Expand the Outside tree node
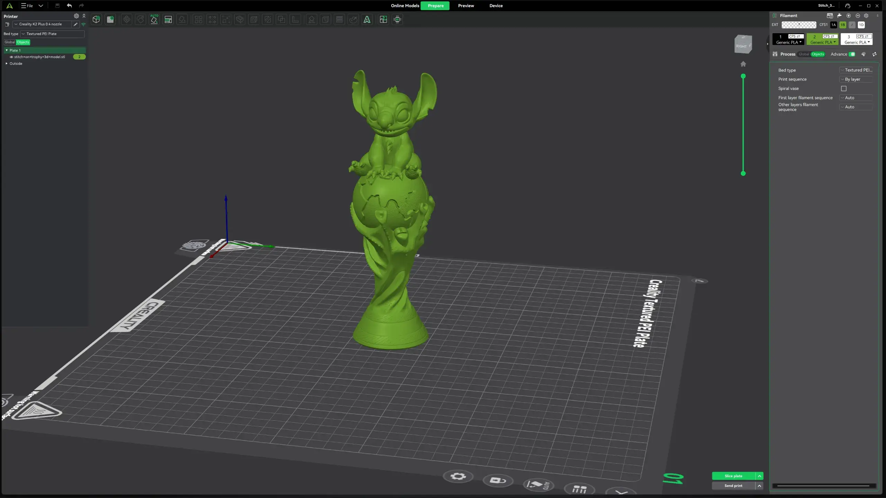 click(x=7, y=64)
